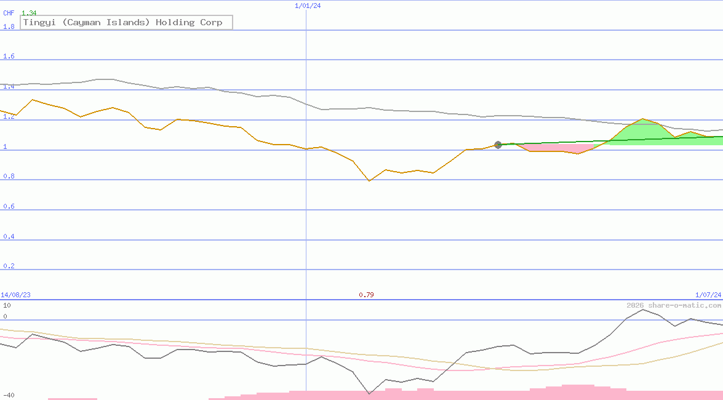This screenshot has width=723, height=400.
Task: Click the -40 indicator axis label
Action: (9, 396)
